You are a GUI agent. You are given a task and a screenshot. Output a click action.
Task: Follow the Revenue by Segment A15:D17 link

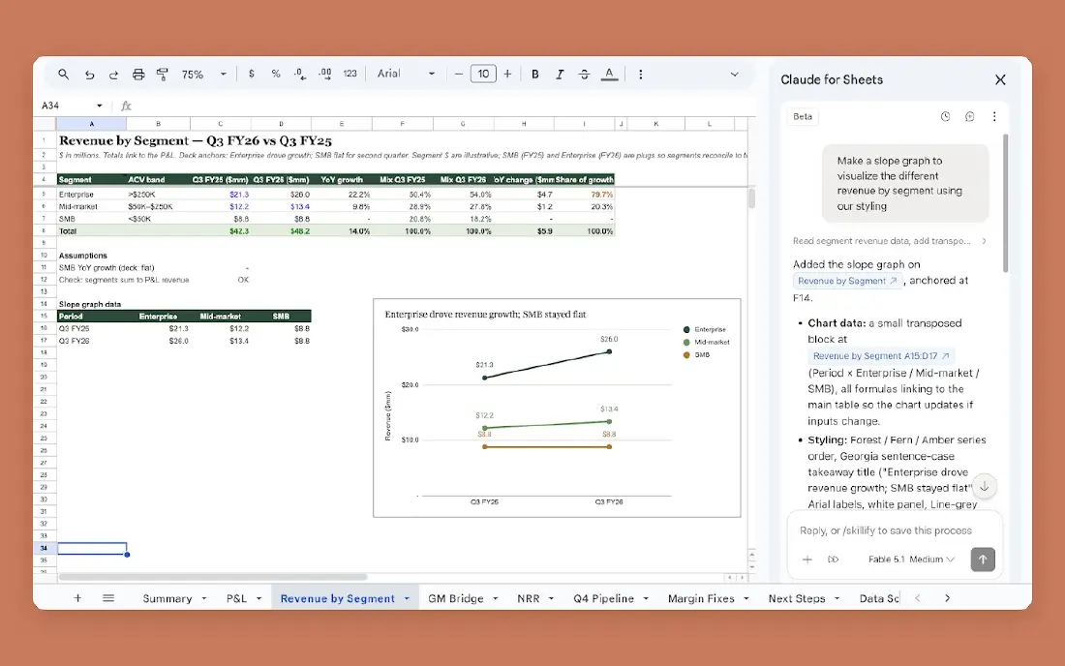[881, 355]
